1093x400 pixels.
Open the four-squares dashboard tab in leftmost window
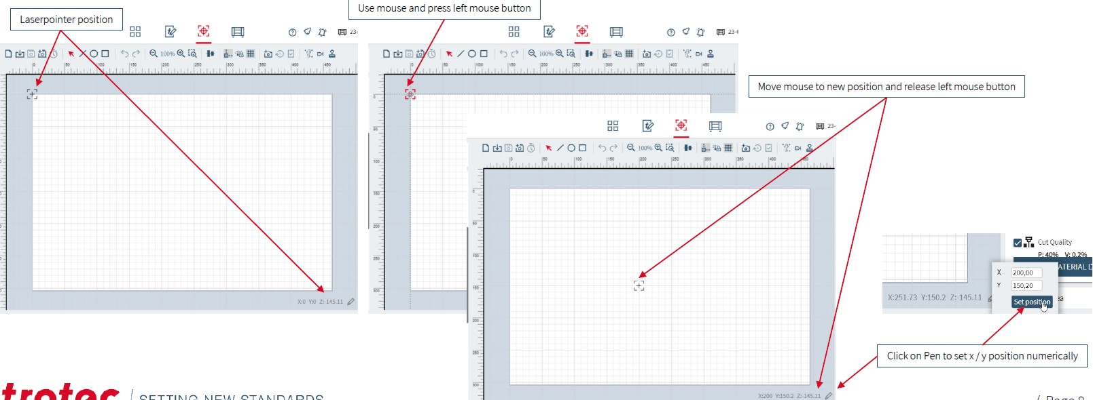click(135, 32)
